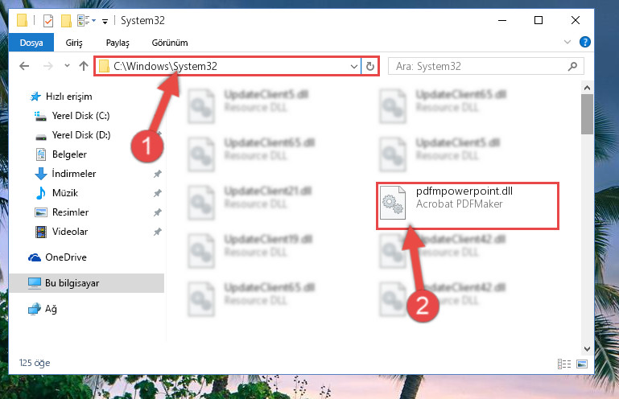Open the Dosya tab

coord(31,43)
